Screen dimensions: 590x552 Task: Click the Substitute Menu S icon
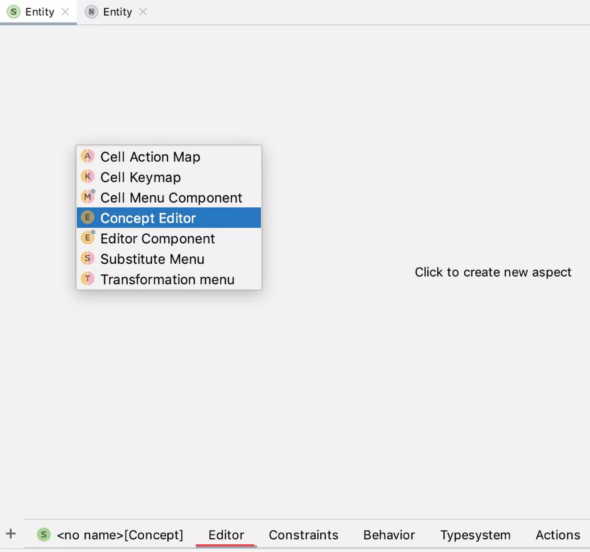[87, 258]
